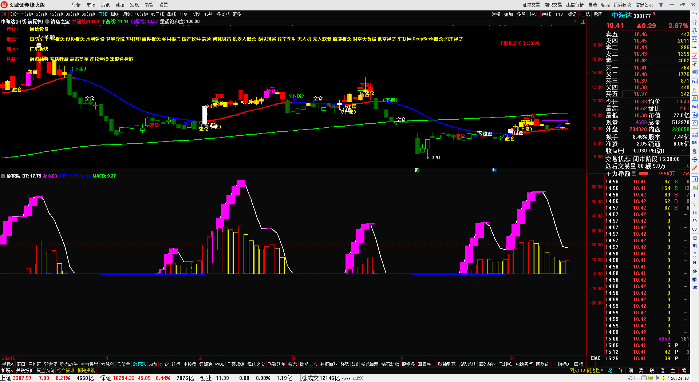Select the 60 minute period in the right sidebar
This screenshot has width=699, height=382.
click(x=695, y=229)
